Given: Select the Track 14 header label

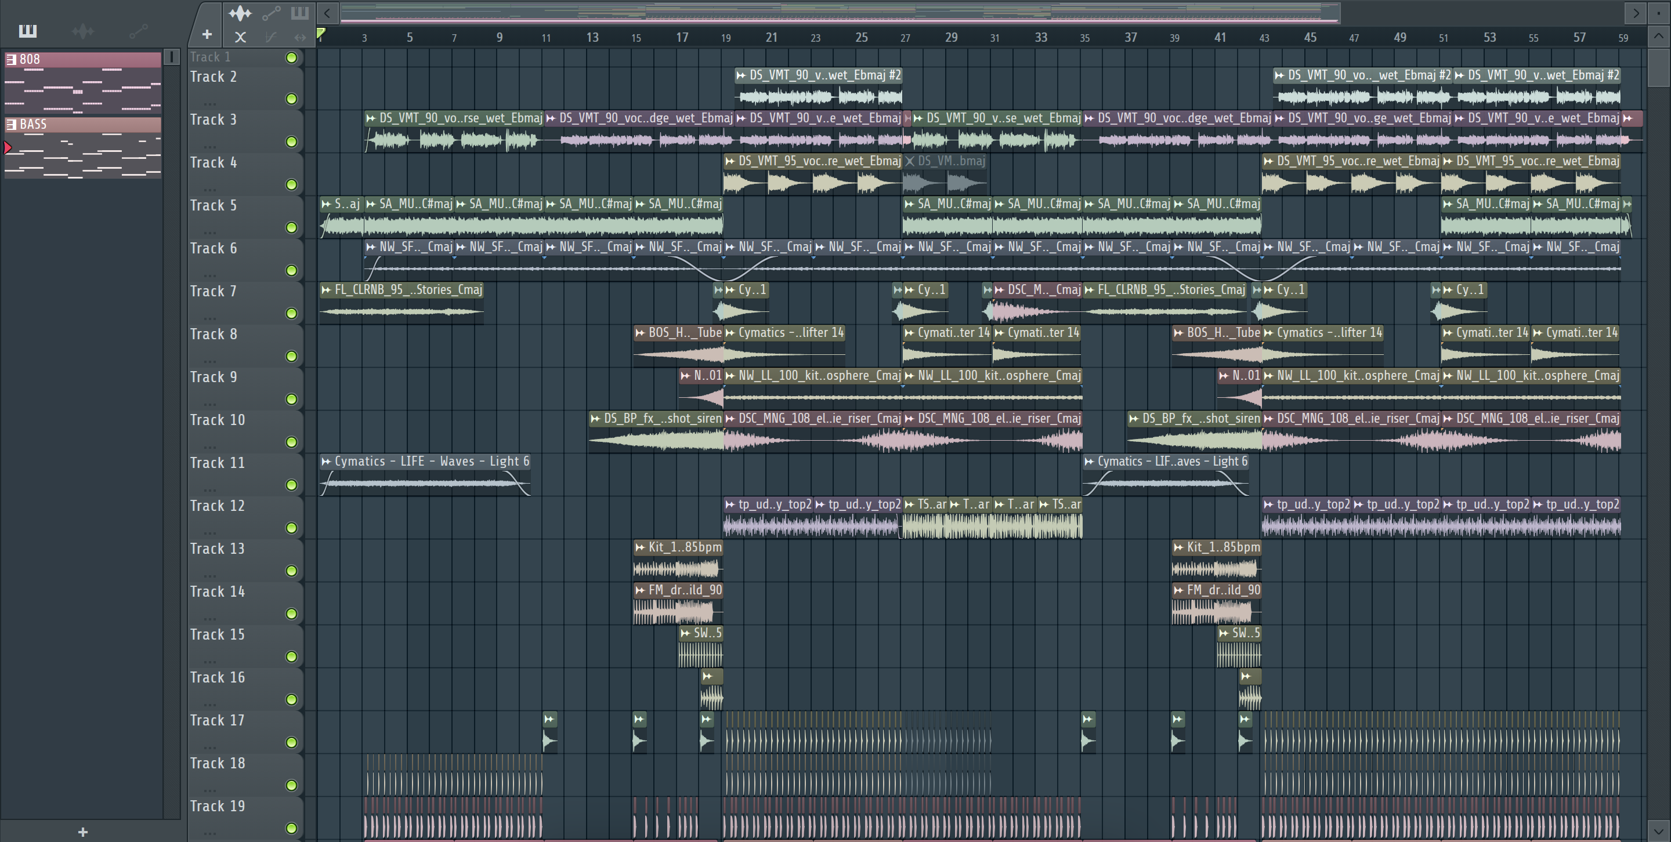Looking at the screenshot, I should click(218, 592).
